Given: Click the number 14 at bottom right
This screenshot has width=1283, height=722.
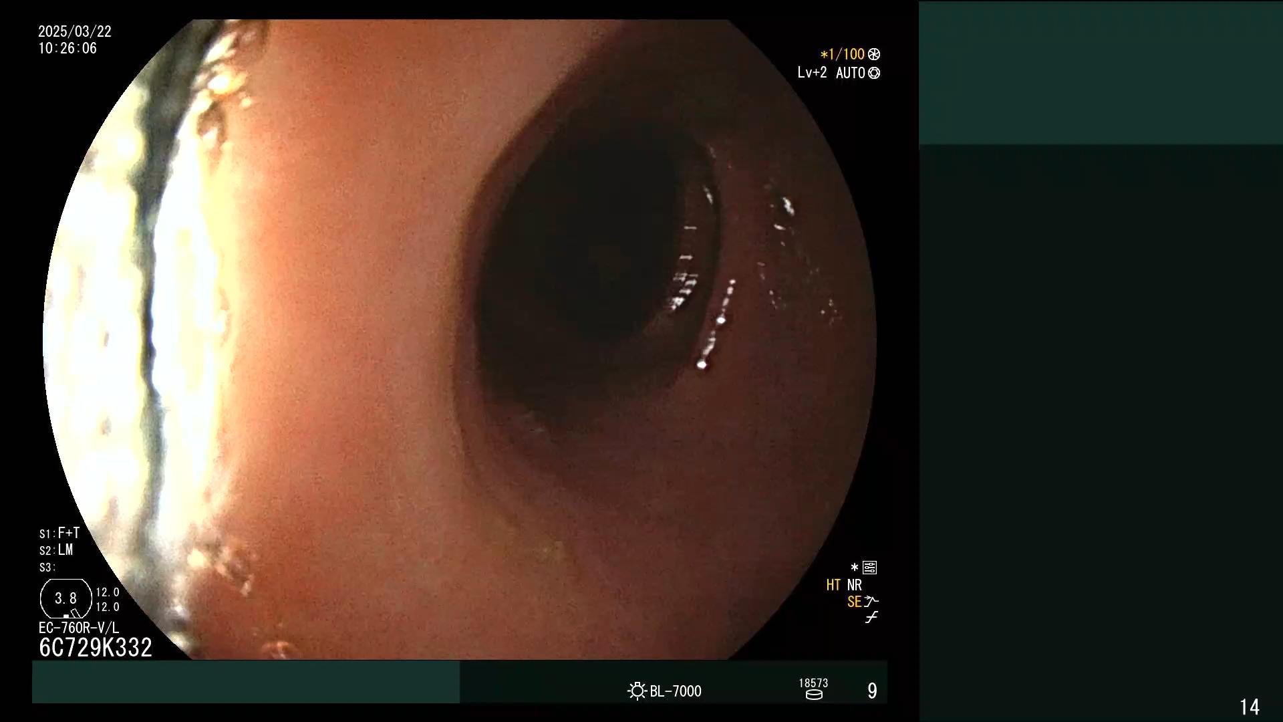Looking at the screenshot, I should click(1250, 707).
